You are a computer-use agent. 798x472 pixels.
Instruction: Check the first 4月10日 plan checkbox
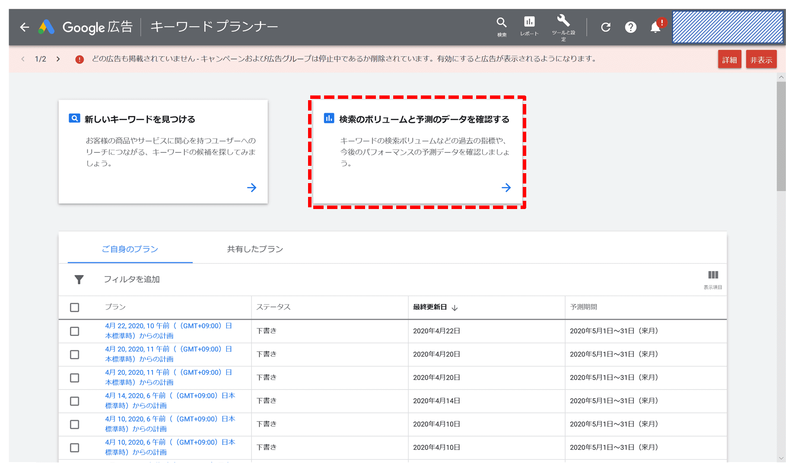tap(75, 424)
